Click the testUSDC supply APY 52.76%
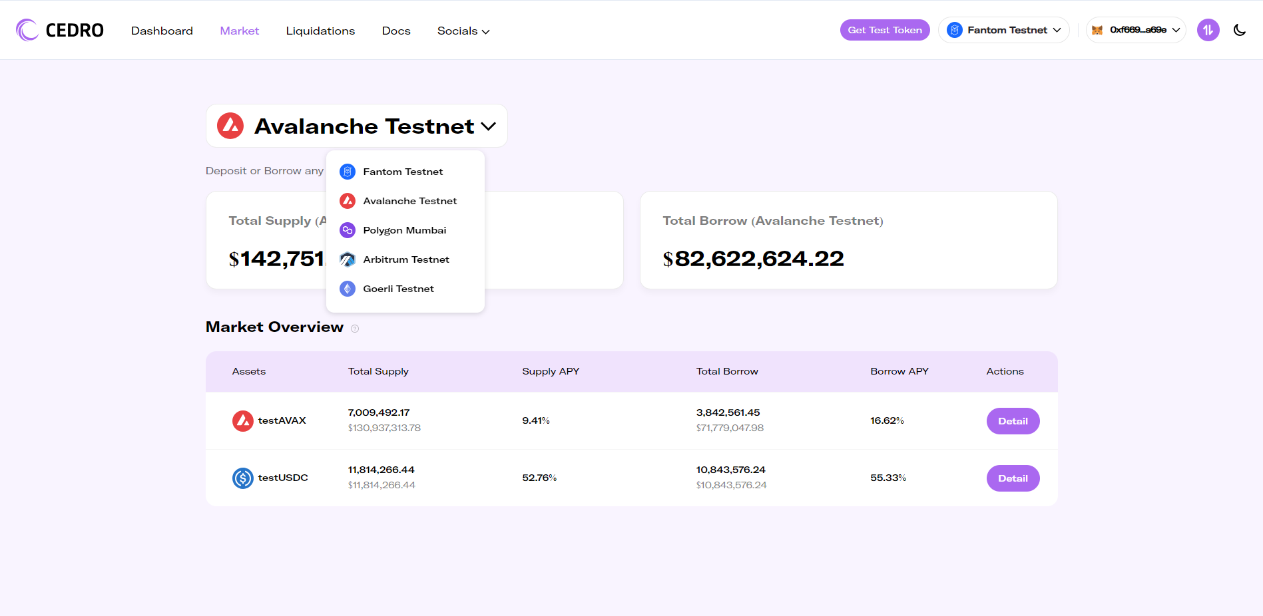 tap(539, 478)
